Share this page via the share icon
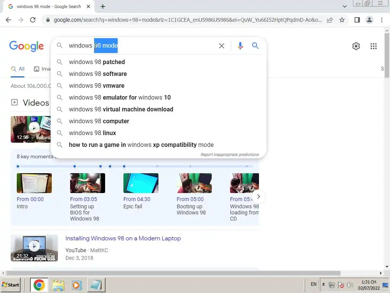 [330, 20]
